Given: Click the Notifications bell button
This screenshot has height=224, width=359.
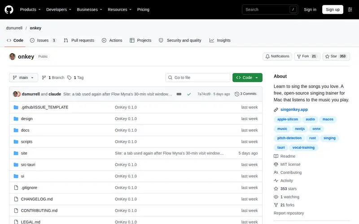Looking at the screenshot, I should pos(277,56).
